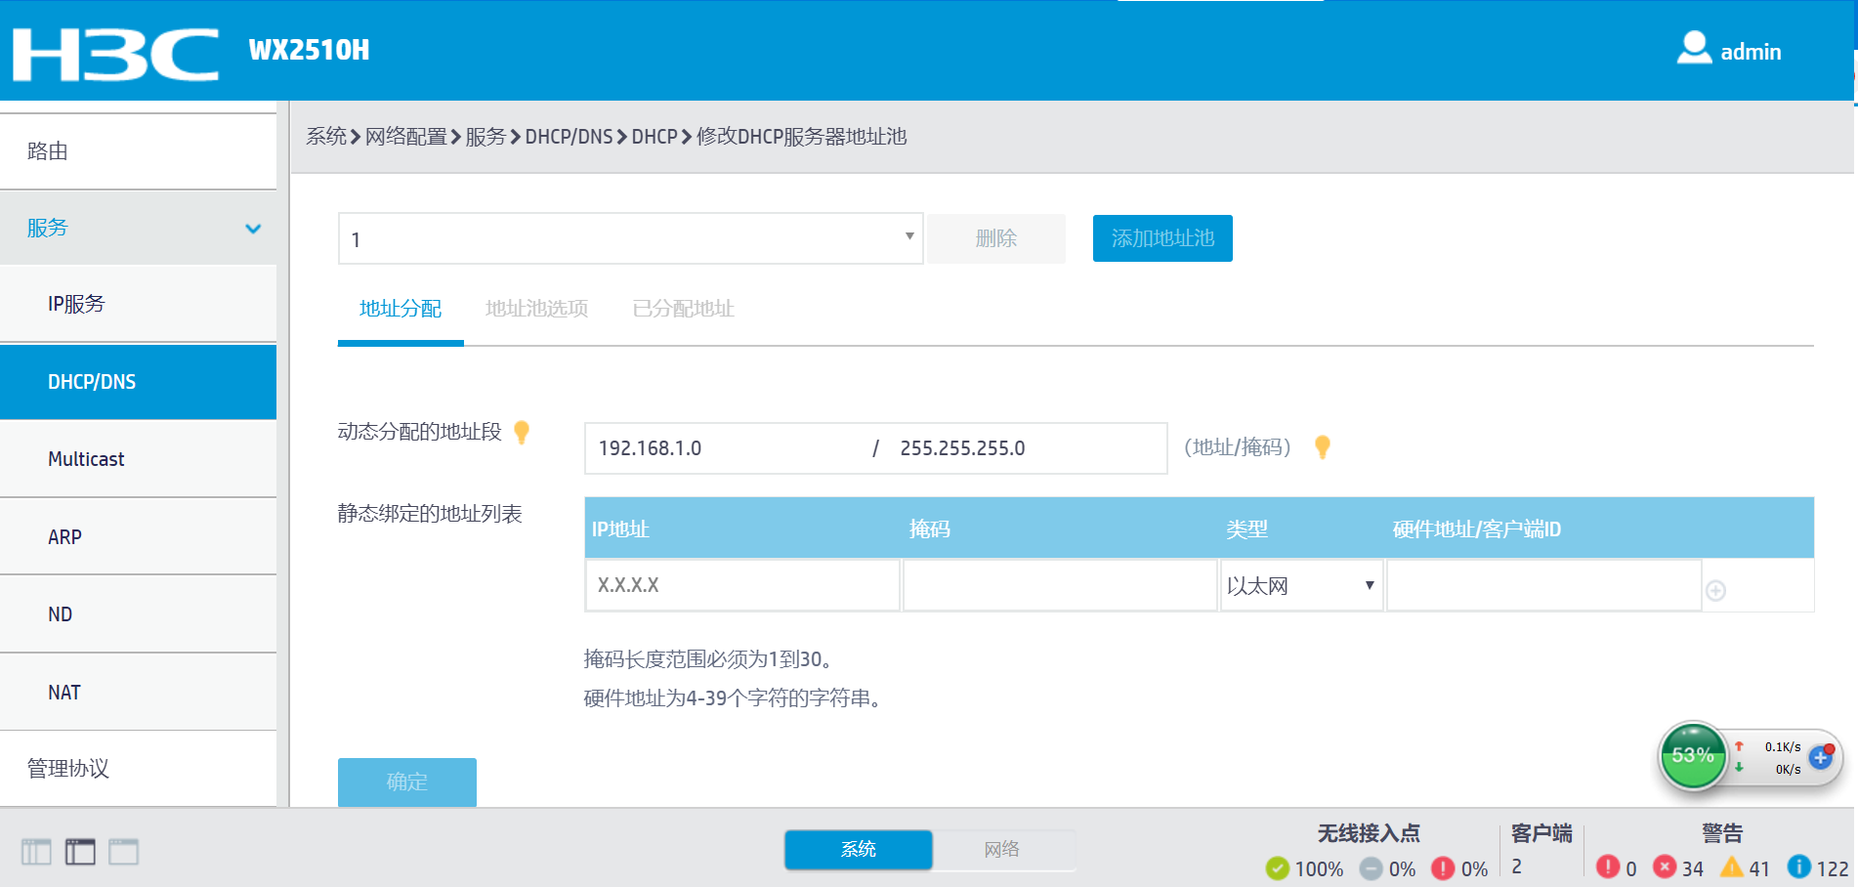
Task: Collapse the 服务 sidebar section chevron
Action: point(253,229)
